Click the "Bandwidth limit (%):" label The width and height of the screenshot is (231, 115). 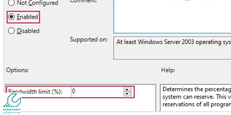35,92
